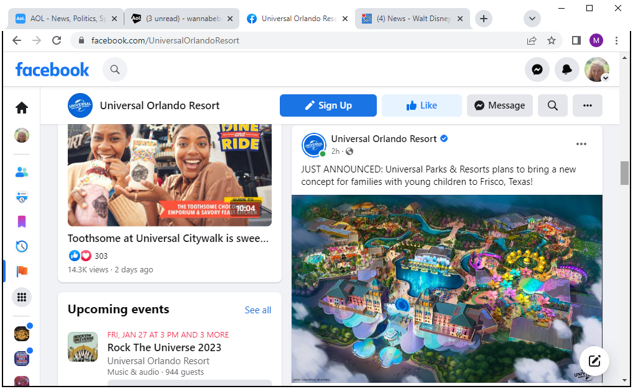Viewport: 633px width, 389px height.
Task: Open Friends icon in left sidebar
Action: point(22,172)
